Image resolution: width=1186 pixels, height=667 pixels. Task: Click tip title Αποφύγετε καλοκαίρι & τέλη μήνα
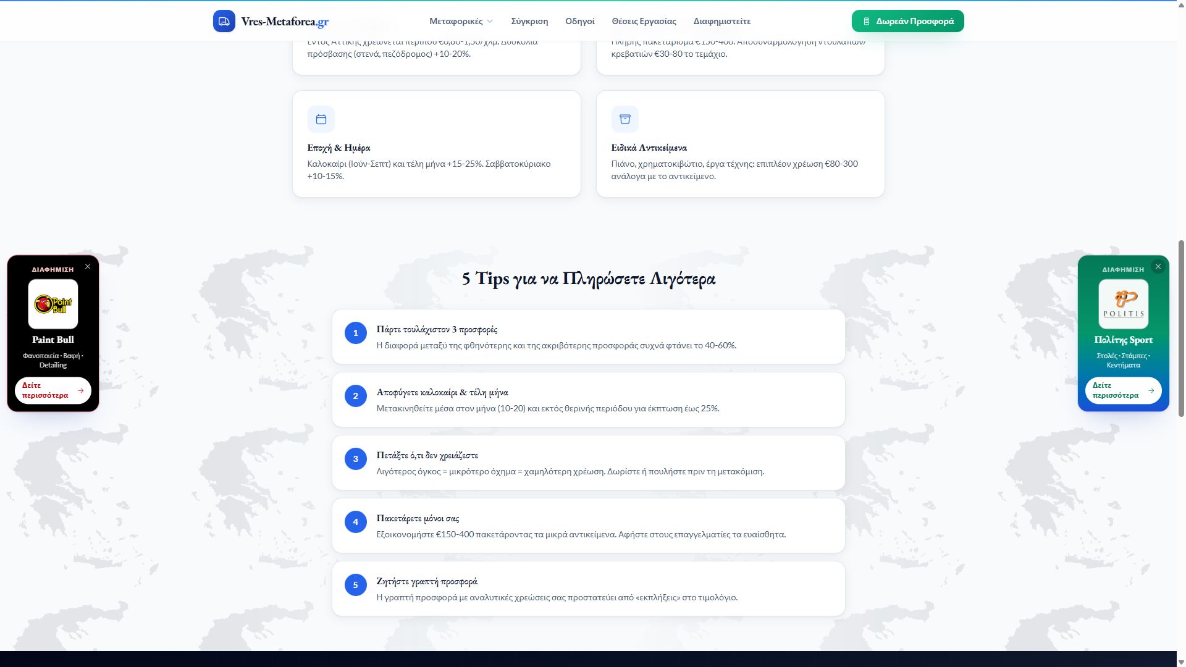pos(442,393)
